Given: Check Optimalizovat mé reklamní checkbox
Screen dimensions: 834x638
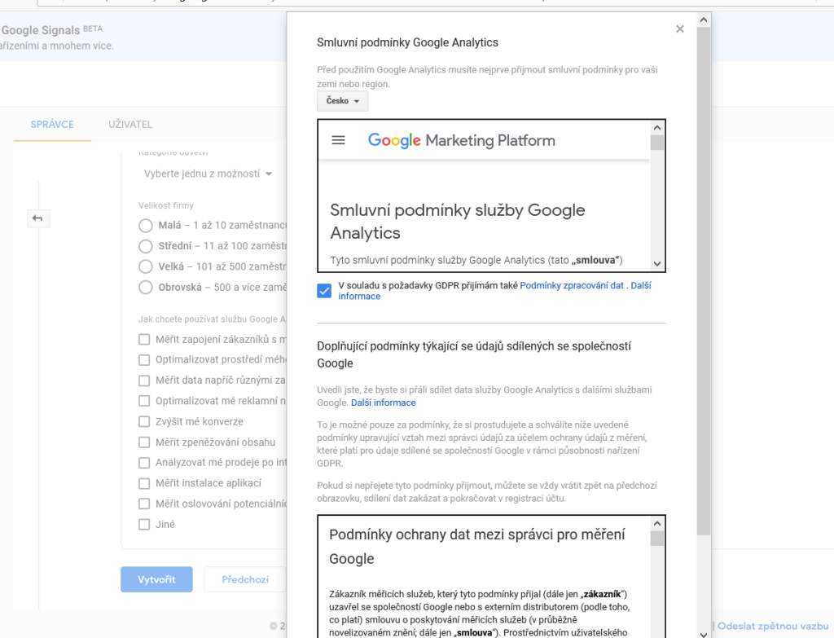Looking at the screenshot, I should click(x=144, y=401).
